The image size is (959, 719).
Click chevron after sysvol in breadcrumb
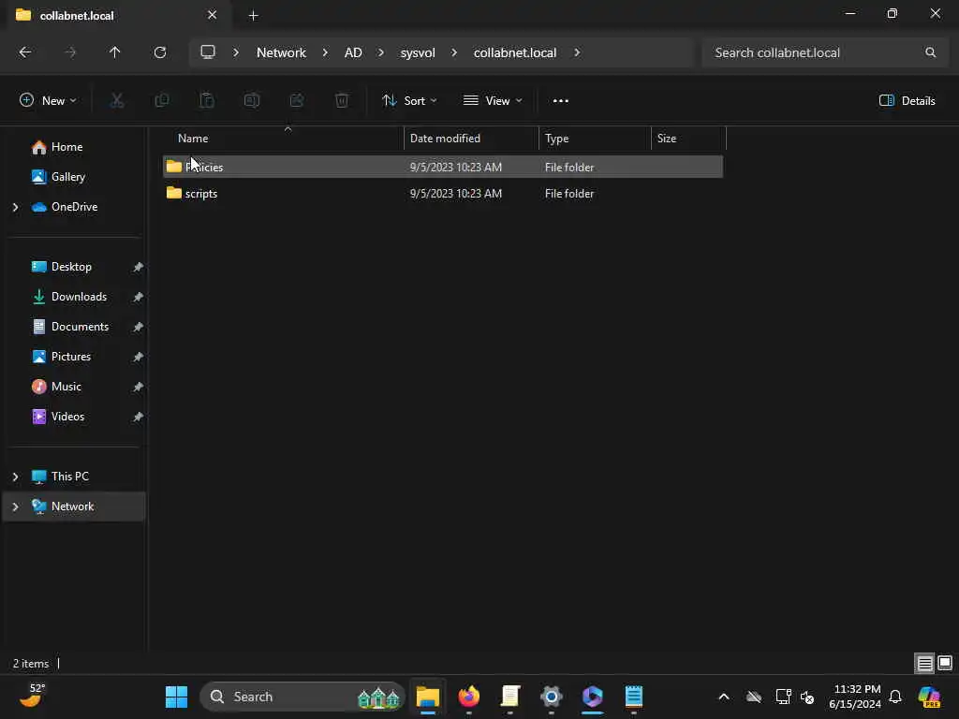pyautogui.click(x=454, y=52)
